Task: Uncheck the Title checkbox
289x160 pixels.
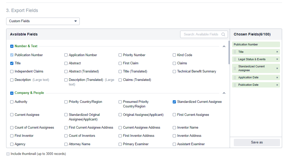Action: [12, 63]
